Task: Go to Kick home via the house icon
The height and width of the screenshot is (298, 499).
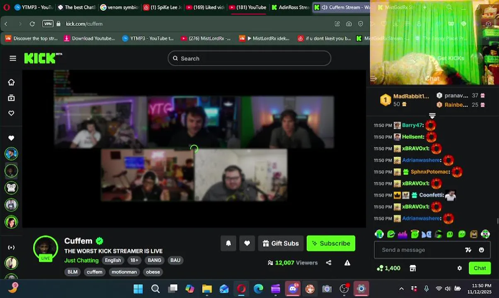Action: point(11,82)
